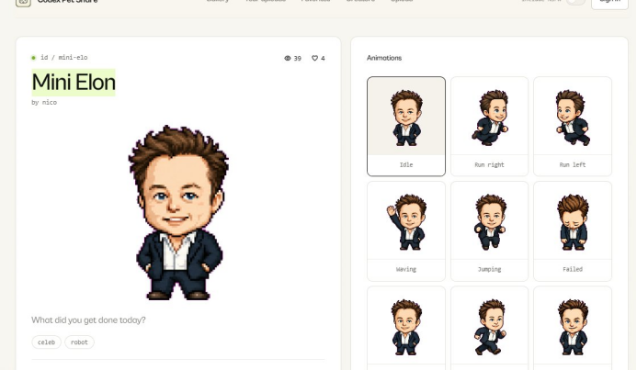This screenshot has width=637, height=370.
Task: Click the Codex Pet Share logo icon
Action: 23,3
